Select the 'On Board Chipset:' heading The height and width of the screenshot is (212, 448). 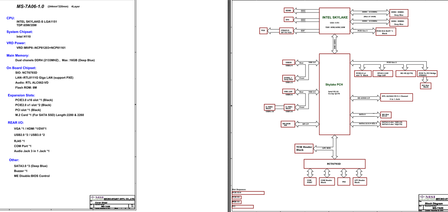21,68
